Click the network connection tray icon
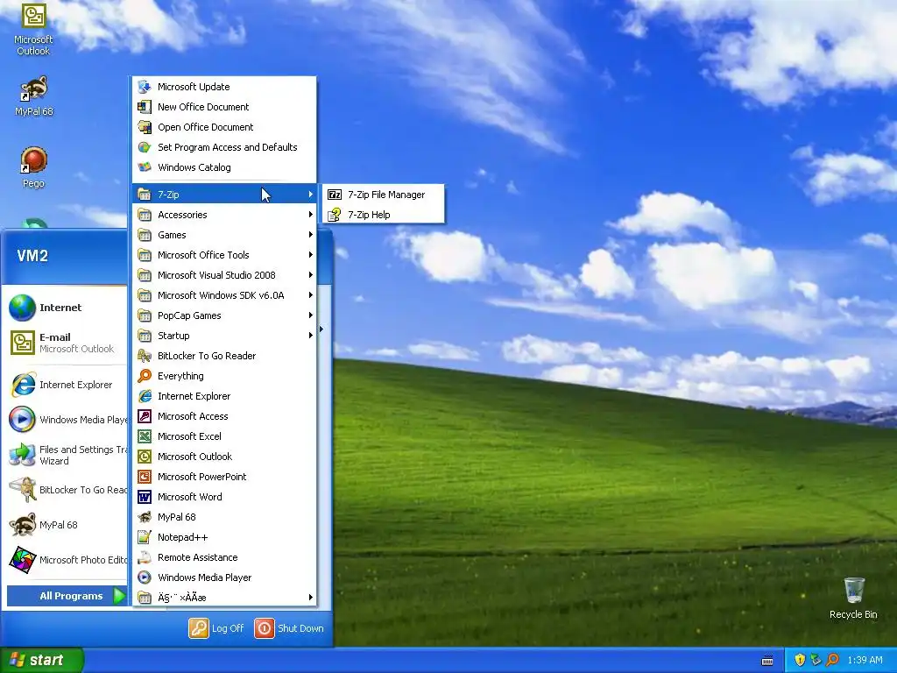 click(816, 660)
